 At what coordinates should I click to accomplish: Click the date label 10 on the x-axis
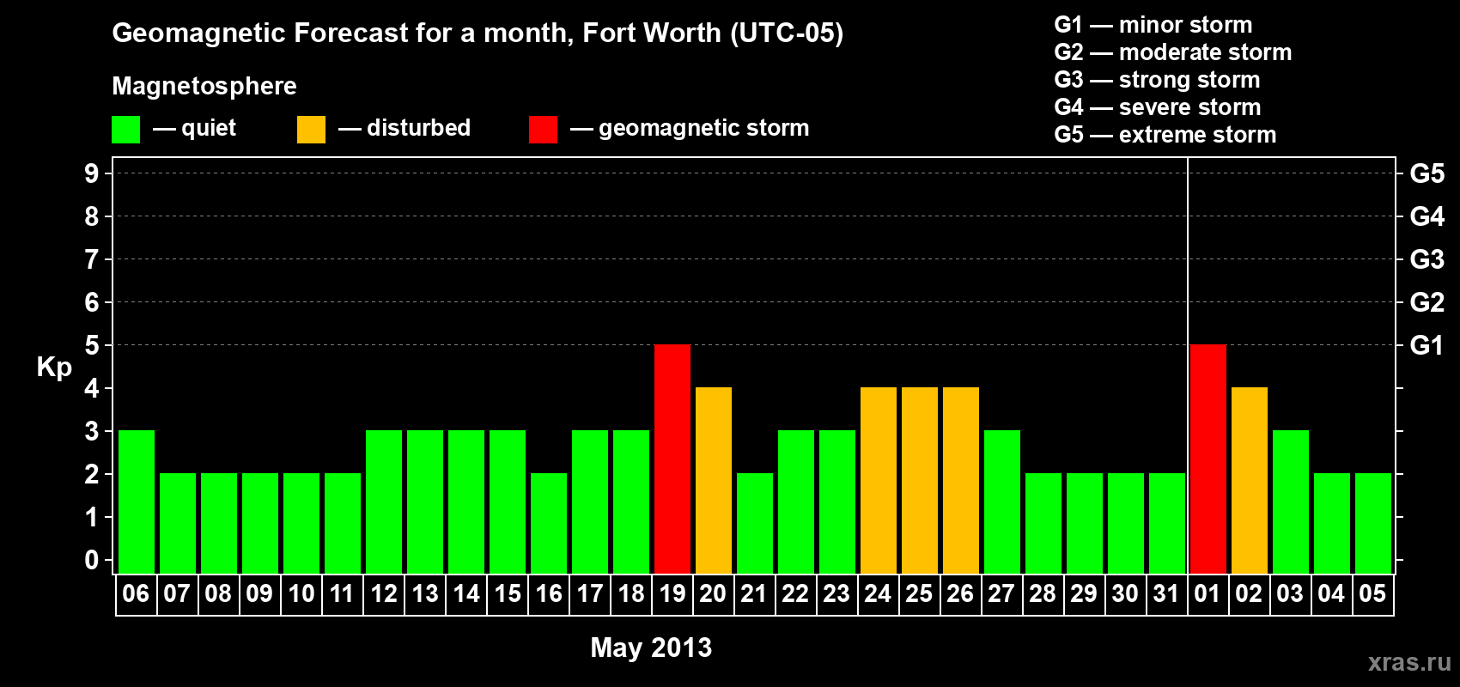point(301,594)
